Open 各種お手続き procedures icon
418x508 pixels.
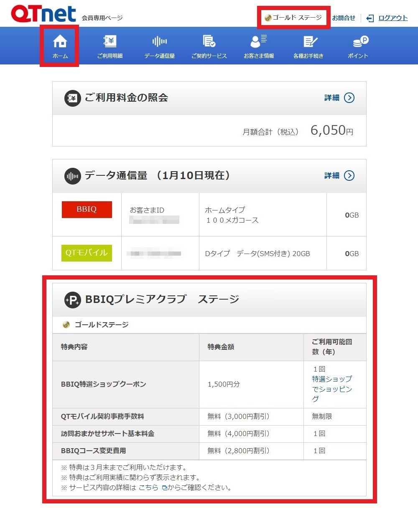coord(310,41)
